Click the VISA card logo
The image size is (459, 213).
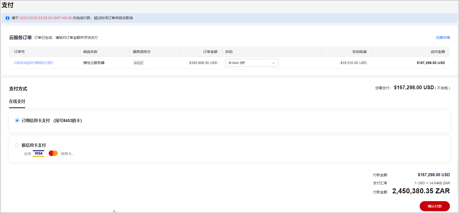coord(39,154)
